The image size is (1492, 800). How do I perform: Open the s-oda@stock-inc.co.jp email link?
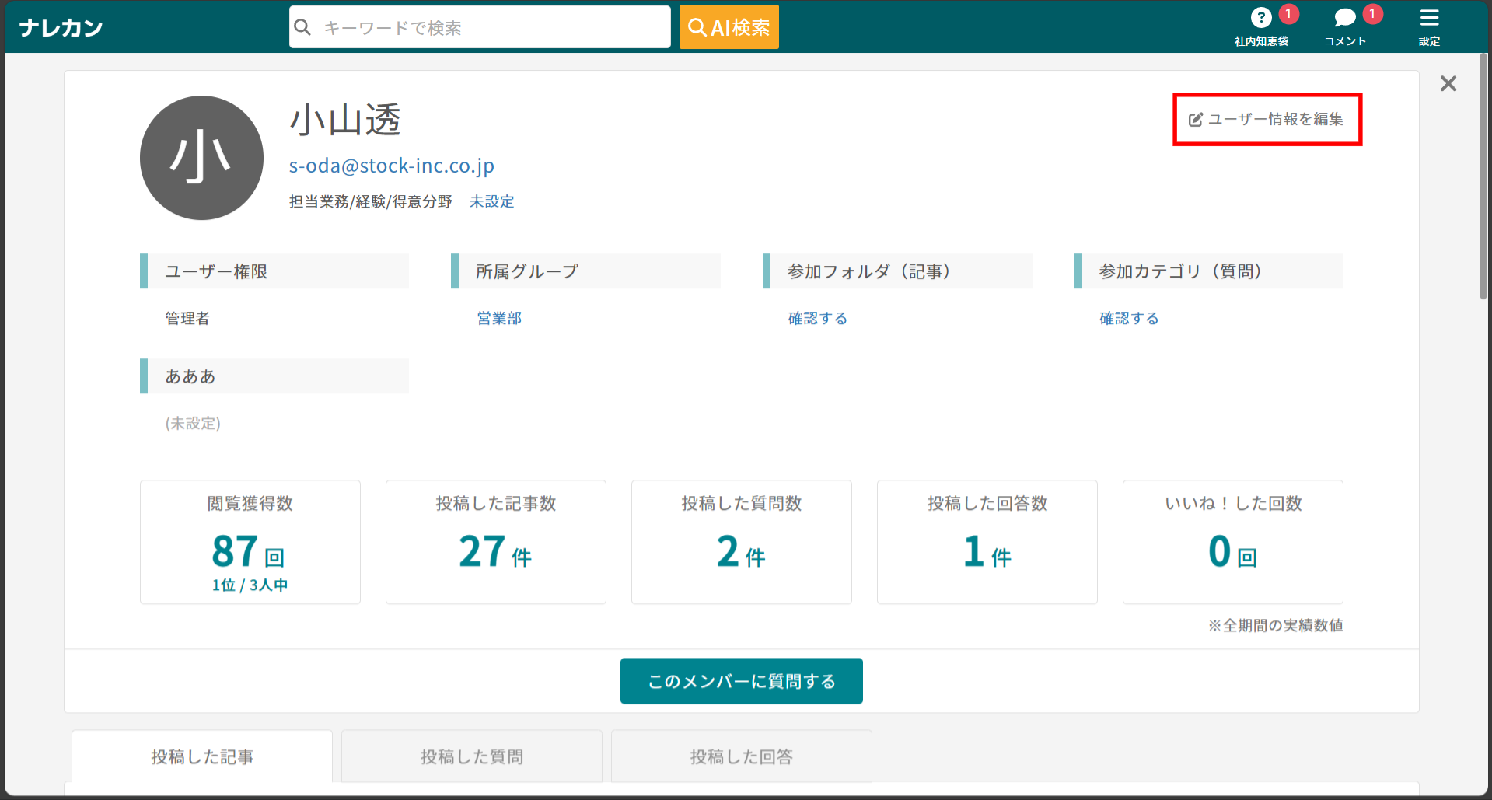[391, 166]
